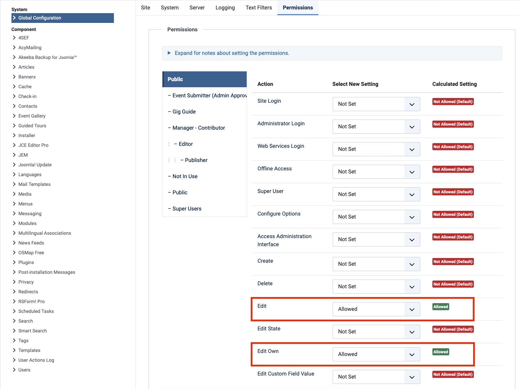This screenshot has height=389, width=519.
Task: Click chevron icon beside Scheduled Tasks
Action: 14,311
